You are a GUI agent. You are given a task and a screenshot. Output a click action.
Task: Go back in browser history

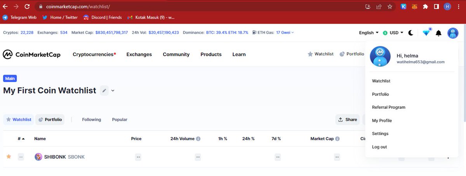click(x=5, y=7)
